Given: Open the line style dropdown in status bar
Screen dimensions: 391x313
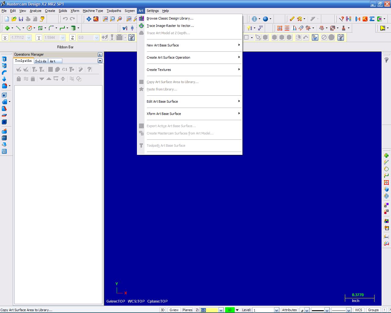Looking at the screenshot, I should coord(327,310).
